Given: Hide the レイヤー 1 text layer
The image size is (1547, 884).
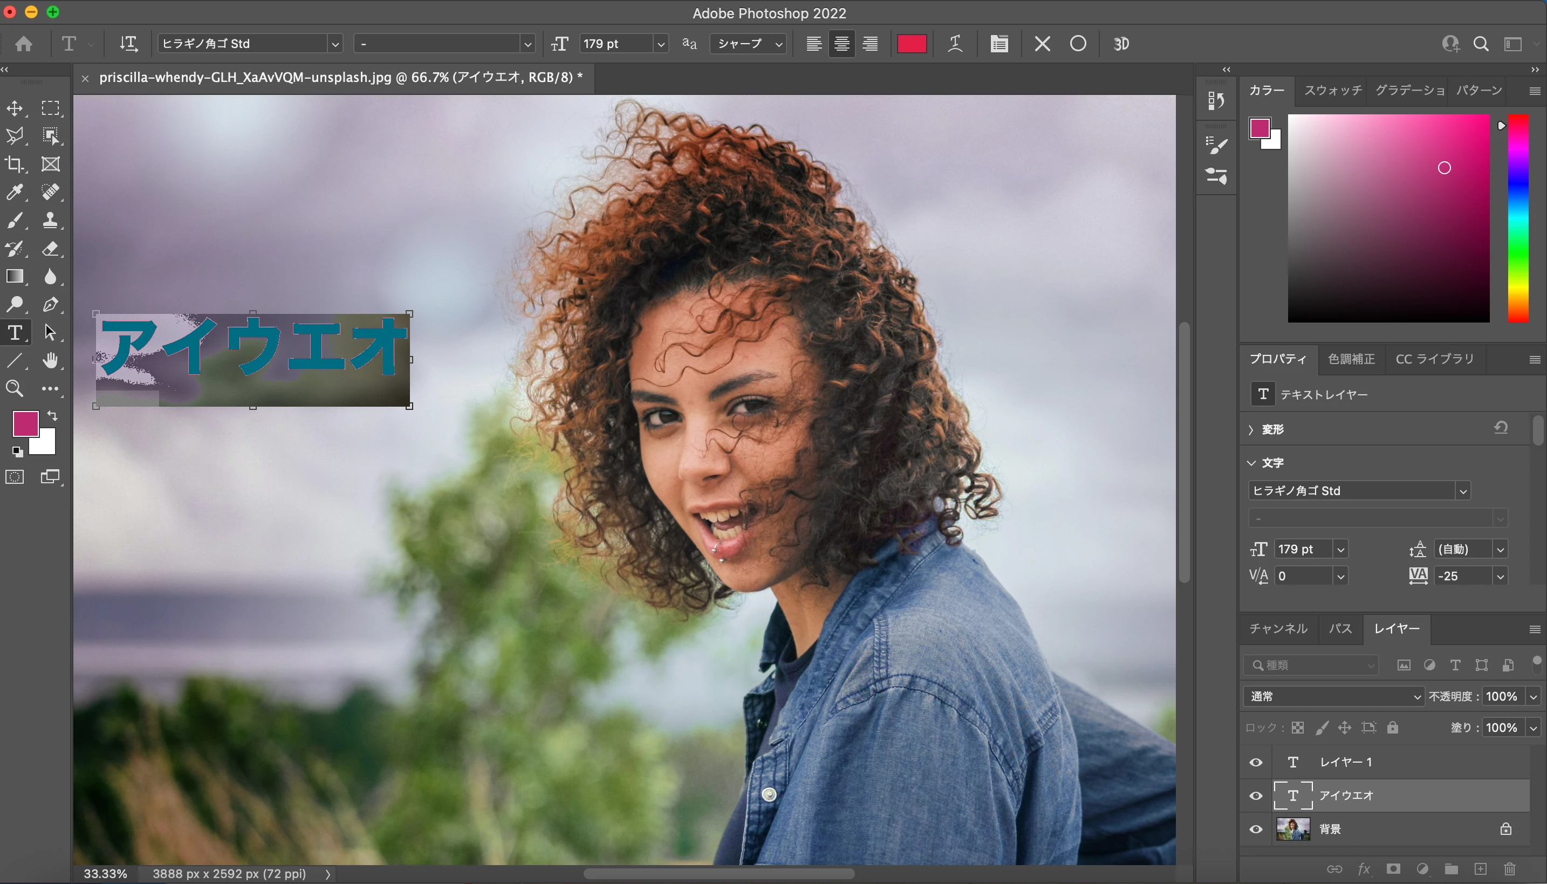Looking at the screenshot, I should 1256,762.
